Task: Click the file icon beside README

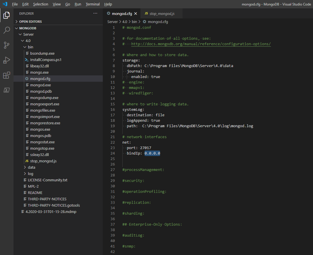Action: pyautogui.click(x=25, y=193)
